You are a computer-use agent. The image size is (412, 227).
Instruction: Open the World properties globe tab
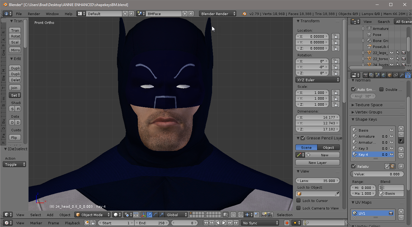384,75
